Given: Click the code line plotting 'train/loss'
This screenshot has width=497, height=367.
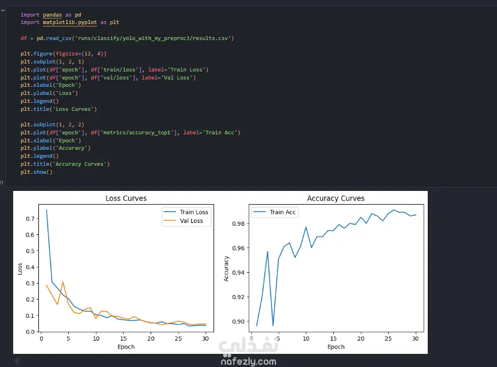Looking at the screenshot, I should [115, 70].
